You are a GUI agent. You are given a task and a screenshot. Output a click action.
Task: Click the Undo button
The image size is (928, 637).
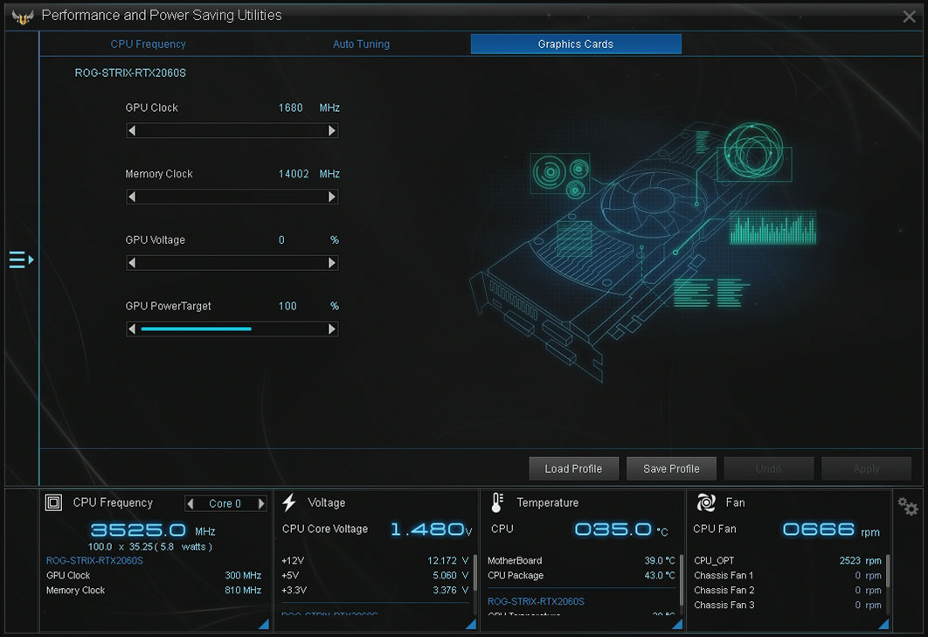click(769, 469)
